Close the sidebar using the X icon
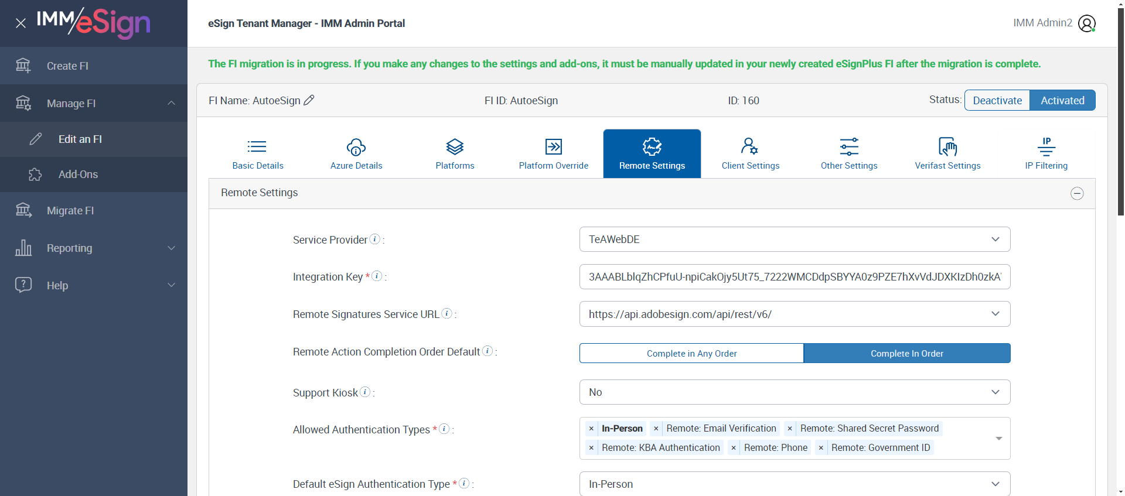The image size is (1125, 496). (x=21, y=23)
